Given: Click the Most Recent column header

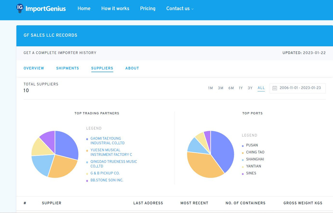Looking at the screenshot, I should click(194, 203).
